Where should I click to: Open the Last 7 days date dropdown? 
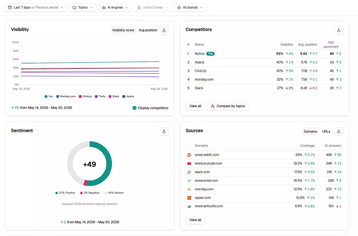click(36, 7)
